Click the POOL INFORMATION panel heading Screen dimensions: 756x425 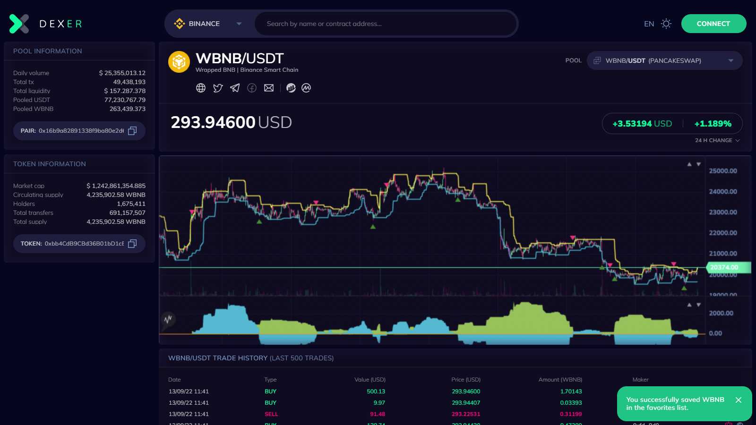point(48,51)
